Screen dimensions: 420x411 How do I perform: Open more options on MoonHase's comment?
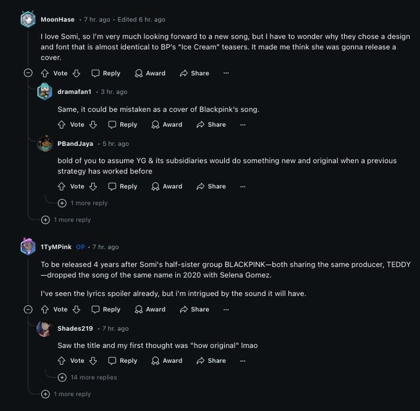pos(225,73)
